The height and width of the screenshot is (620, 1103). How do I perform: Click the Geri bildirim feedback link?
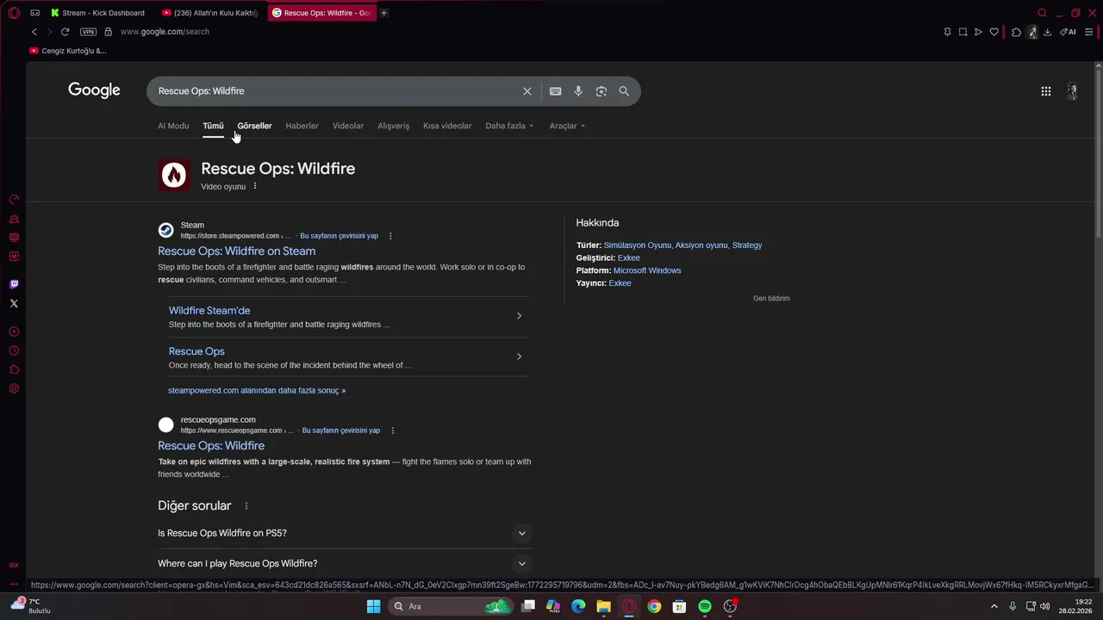click(x=771, y=299)
